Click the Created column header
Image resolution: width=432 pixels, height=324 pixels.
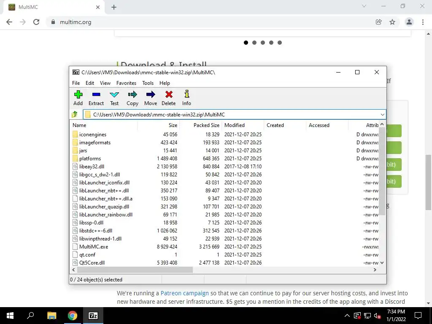click(x=285, y=125)
